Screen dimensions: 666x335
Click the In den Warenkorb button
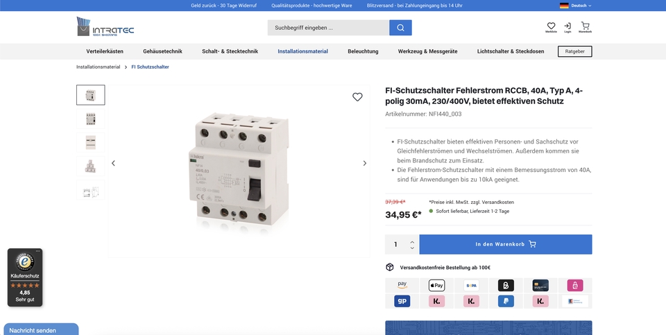coord(505,244)
